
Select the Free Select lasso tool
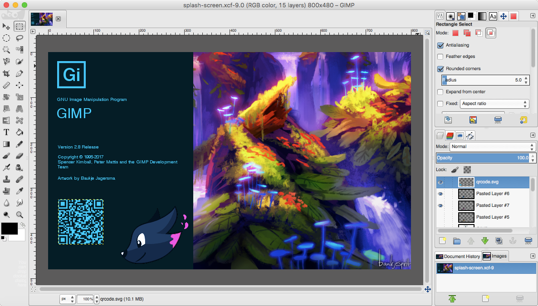pyautogui.click(x=20, y=38)
